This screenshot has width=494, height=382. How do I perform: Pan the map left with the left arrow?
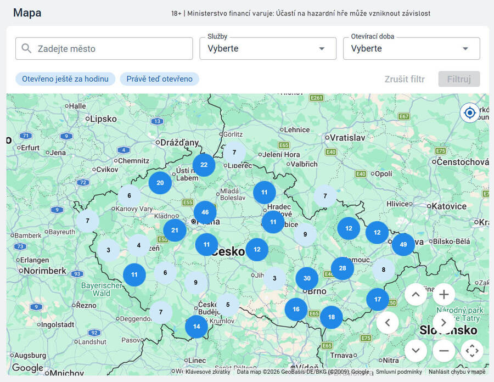tap(388, 323)
